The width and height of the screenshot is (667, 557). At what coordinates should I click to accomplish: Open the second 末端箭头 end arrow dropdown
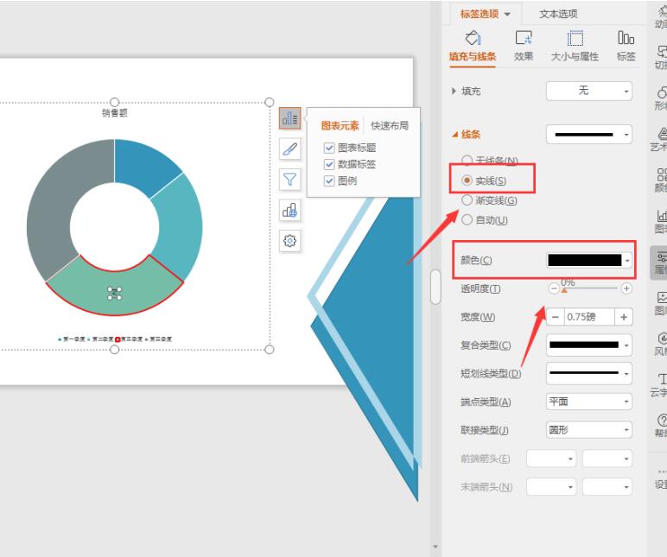pyautogui.click(x=607, y=486)
